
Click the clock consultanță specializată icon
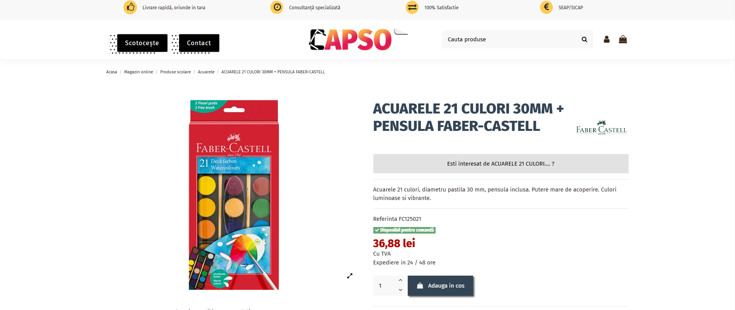tap(277, 7)
